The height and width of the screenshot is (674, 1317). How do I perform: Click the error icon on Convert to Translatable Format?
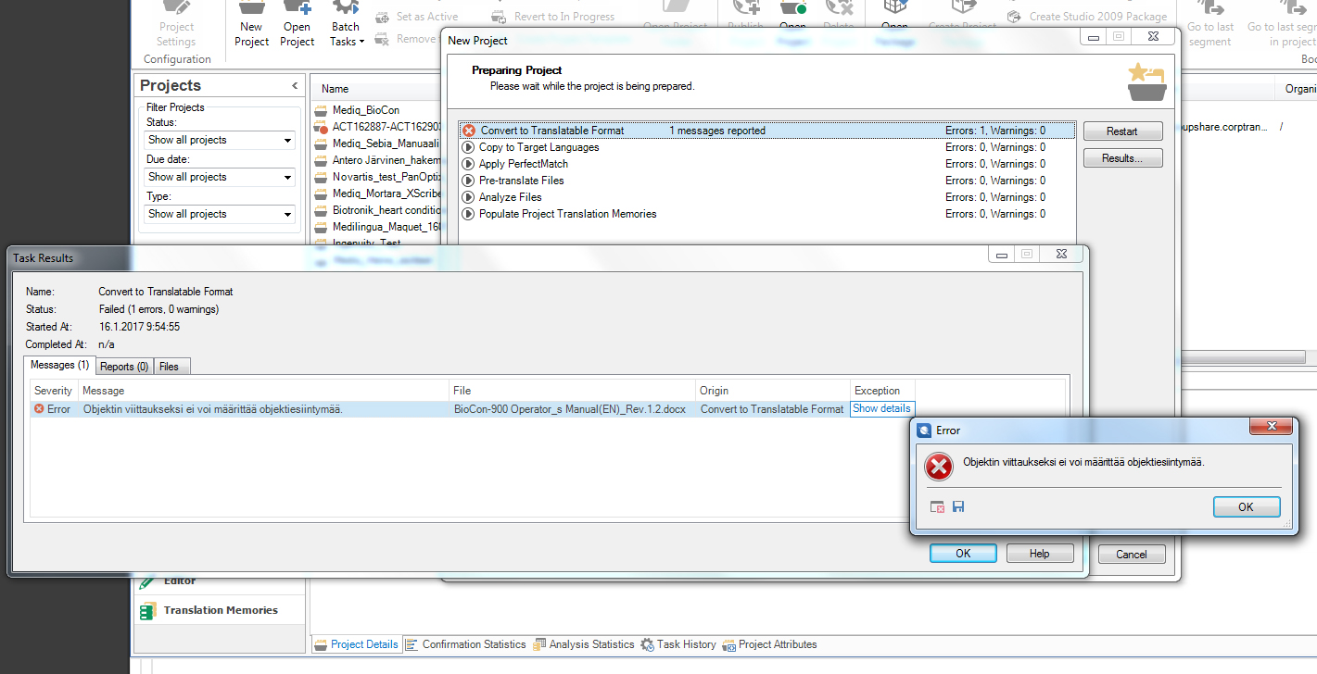point(469,131)
